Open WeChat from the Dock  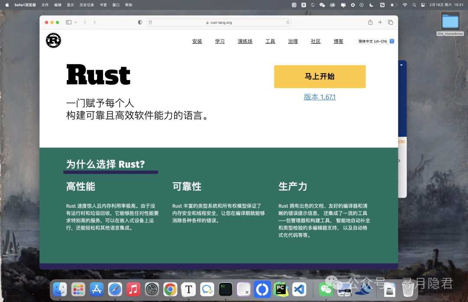pyautogui.click(x=326, y=289)
